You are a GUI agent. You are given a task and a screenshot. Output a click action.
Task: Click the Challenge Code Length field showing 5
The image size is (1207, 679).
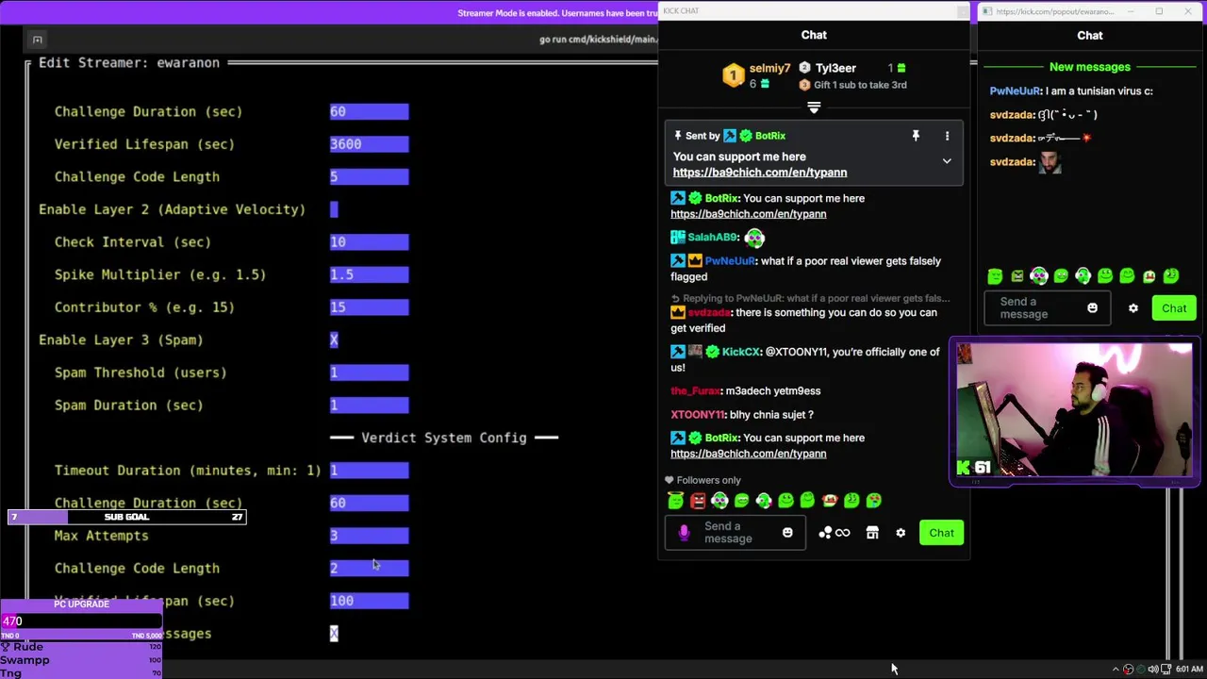369,176
